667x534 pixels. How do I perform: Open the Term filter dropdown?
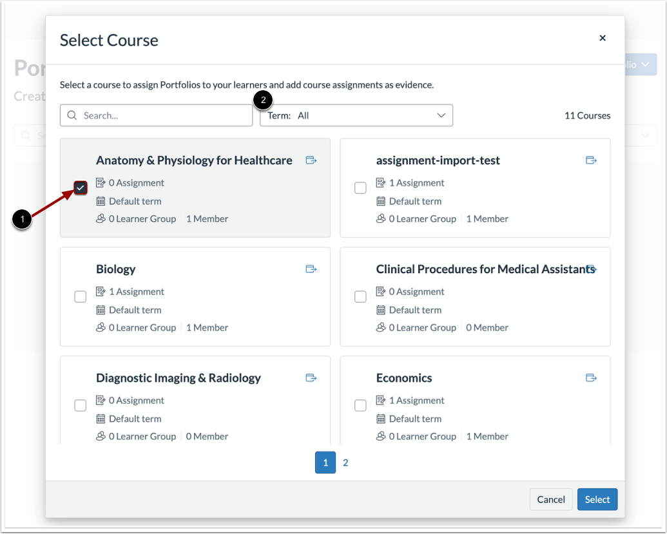356,115
